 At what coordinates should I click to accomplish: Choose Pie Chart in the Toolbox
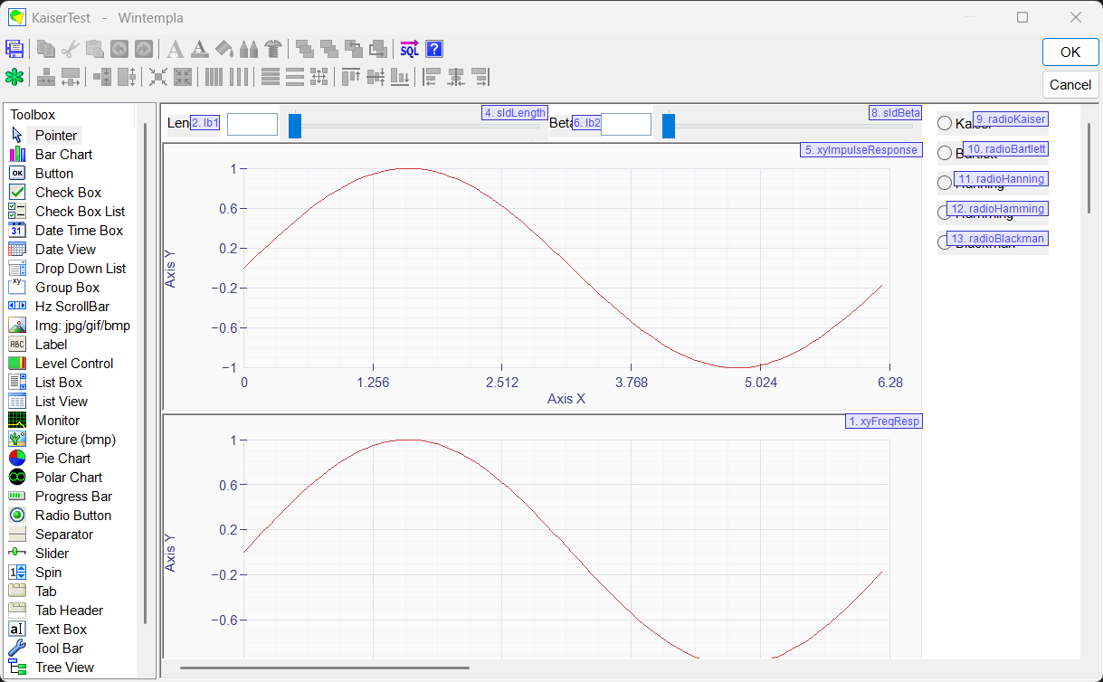(x=62, y=458)
